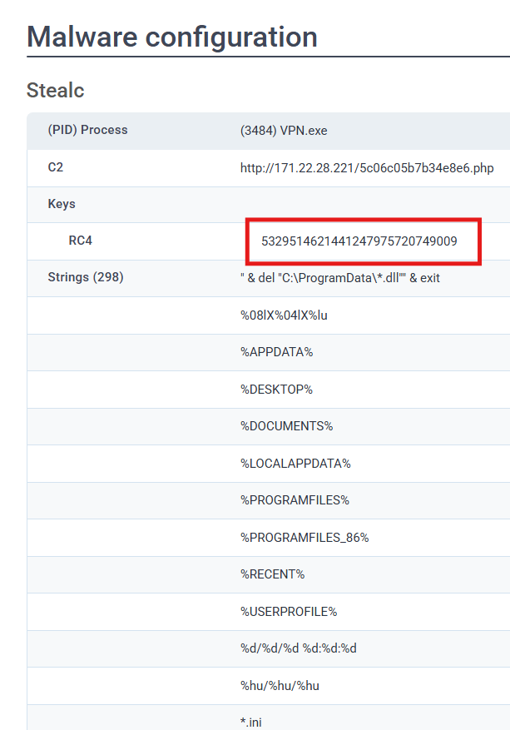This screenshot has width=510, height=730.
Task: Click the %DESKTOP% string entry
Action: [276, 389]
